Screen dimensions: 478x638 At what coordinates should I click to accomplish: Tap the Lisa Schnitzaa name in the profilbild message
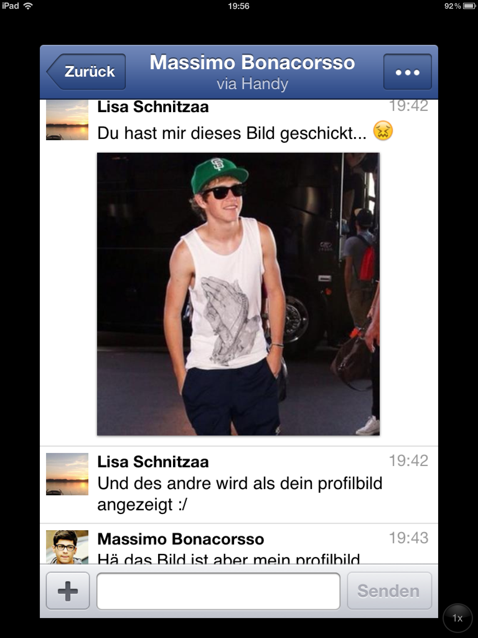pos(153,462)
